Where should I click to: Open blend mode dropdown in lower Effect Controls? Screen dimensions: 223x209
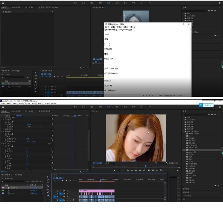(35, 127)
